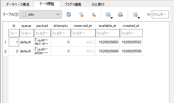Viewport: 174px width, 103px height.
Task: Click the id column filter box
Action: click(x=14, y=33)
